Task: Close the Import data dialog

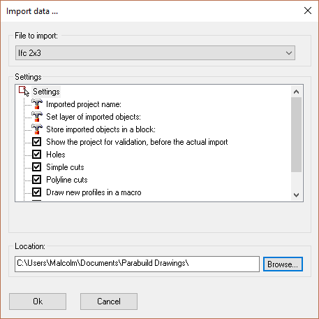Action: point(308,10)
